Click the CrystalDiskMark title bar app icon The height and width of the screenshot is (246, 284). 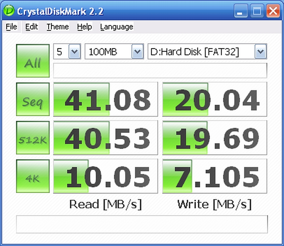pyautogui.click(x=8, y=11)
